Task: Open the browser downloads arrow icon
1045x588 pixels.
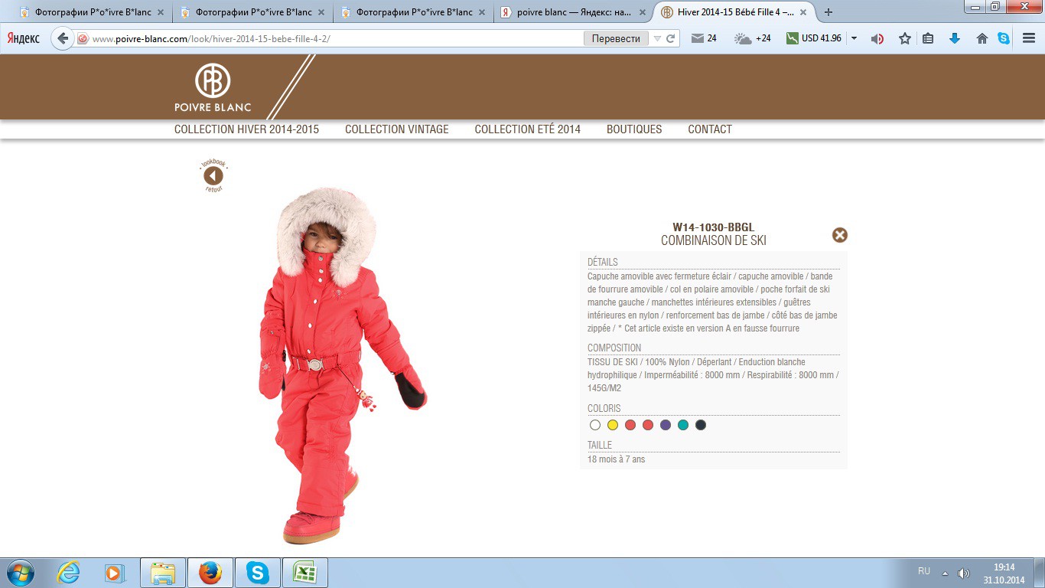Action: click(955, 38)
